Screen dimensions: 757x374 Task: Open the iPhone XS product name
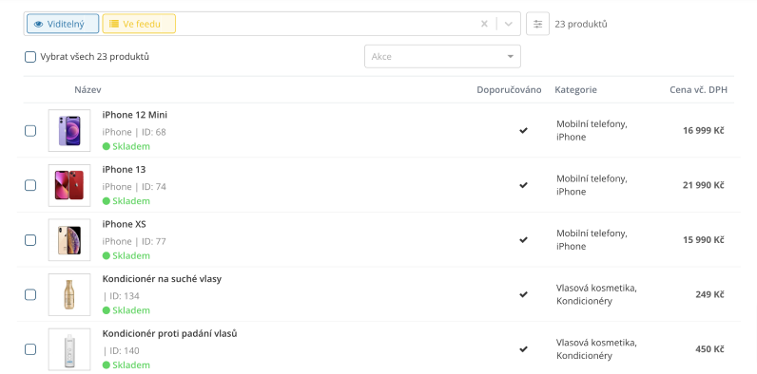coord(124,224)
